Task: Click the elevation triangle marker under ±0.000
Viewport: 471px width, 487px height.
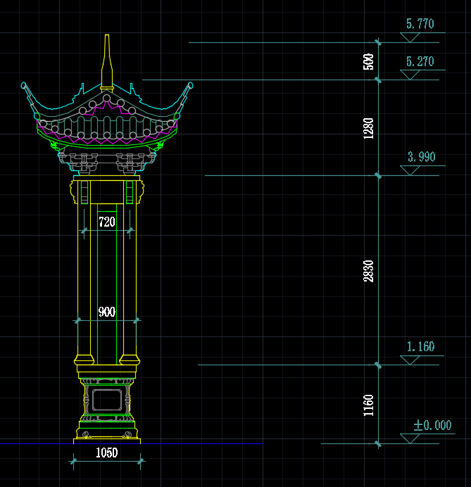Action: pos(410,438)
